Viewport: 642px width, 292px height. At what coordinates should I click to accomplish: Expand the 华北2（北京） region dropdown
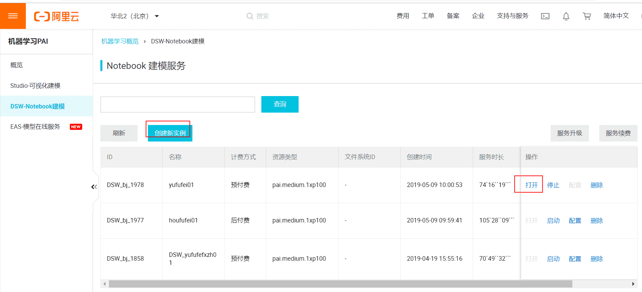[135, 16]
